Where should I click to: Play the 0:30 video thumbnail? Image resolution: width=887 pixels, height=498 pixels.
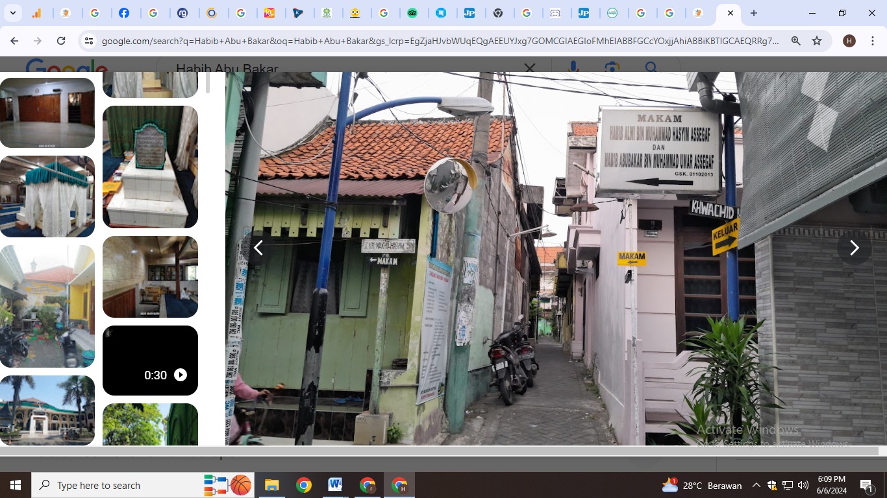[150, 361]
